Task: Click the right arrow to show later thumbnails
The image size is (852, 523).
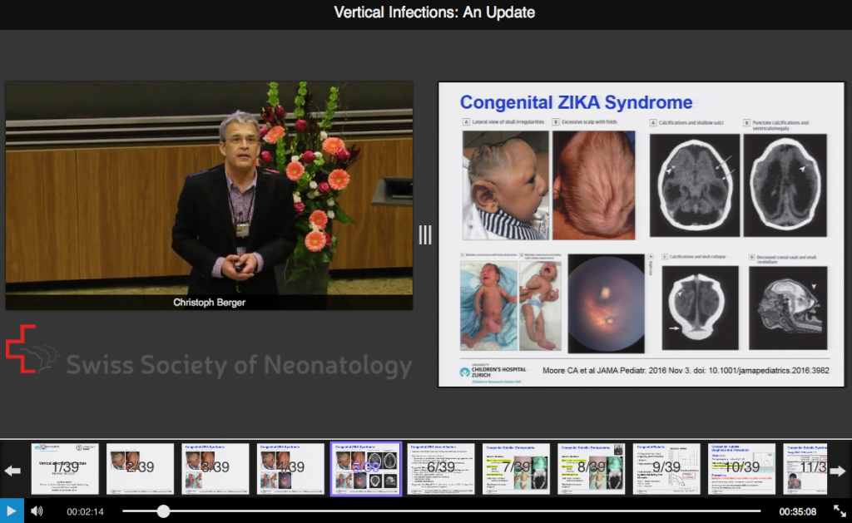Action: coord(837,471)
